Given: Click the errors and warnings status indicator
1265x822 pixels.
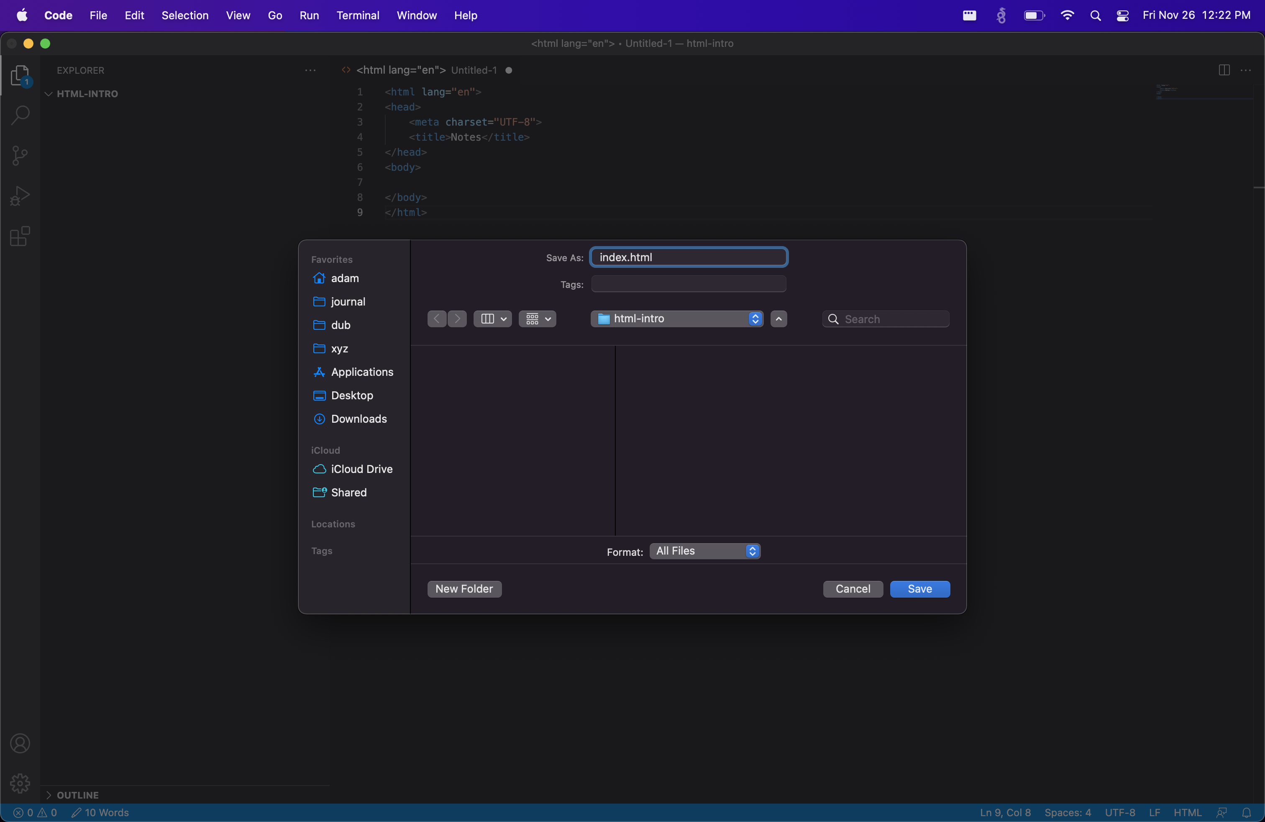Looking at the screenshot, I should click(35, 812).
